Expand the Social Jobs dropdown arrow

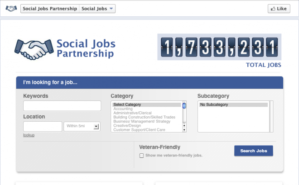point(111,9)
